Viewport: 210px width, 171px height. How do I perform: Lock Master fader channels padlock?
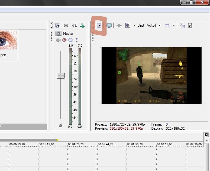click(61, 126)
